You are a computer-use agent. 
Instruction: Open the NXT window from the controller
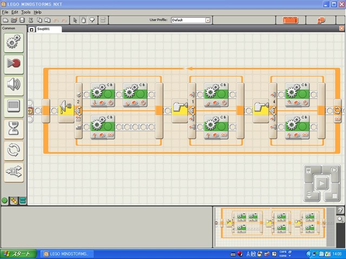pos(308,171)
